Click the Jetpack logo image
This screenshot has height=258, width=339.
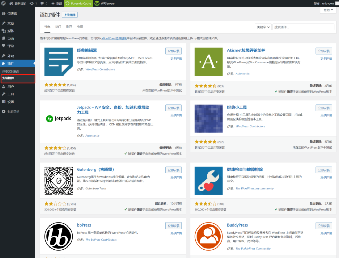click(58, 119)
